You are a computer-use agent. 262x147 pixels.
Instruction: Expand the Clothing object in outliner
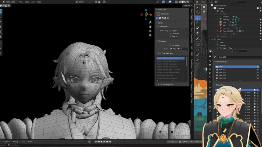click(218, 20)
